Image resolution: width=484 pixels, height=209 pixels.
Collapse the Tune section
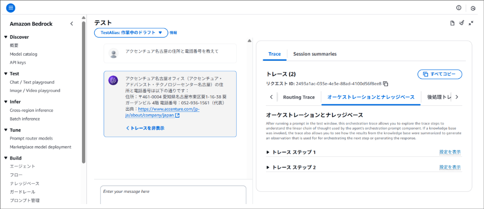(5, 130)
